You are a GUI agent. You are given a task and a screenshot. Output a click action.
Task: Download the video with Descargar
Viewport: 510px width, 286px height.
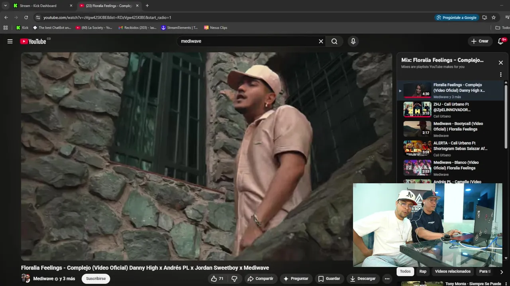[x=363, y=279]
